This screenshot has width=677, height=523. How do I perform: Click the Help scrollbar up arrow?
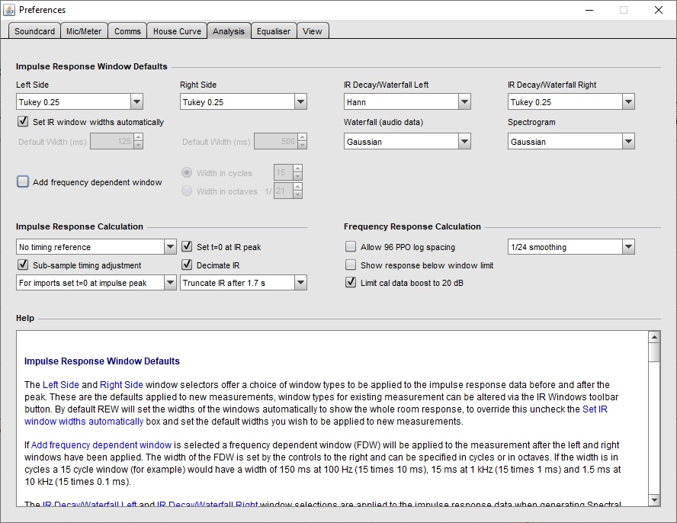(654, 337)
